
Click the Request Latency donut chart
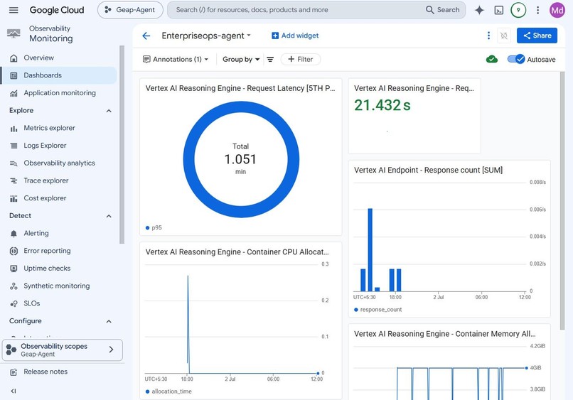pyautogui.click(x=241, y=159)
